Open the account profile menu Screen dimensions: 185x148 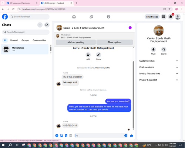178,17
